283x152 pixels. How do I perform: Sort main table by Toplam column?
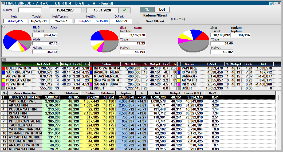point(126,93)
